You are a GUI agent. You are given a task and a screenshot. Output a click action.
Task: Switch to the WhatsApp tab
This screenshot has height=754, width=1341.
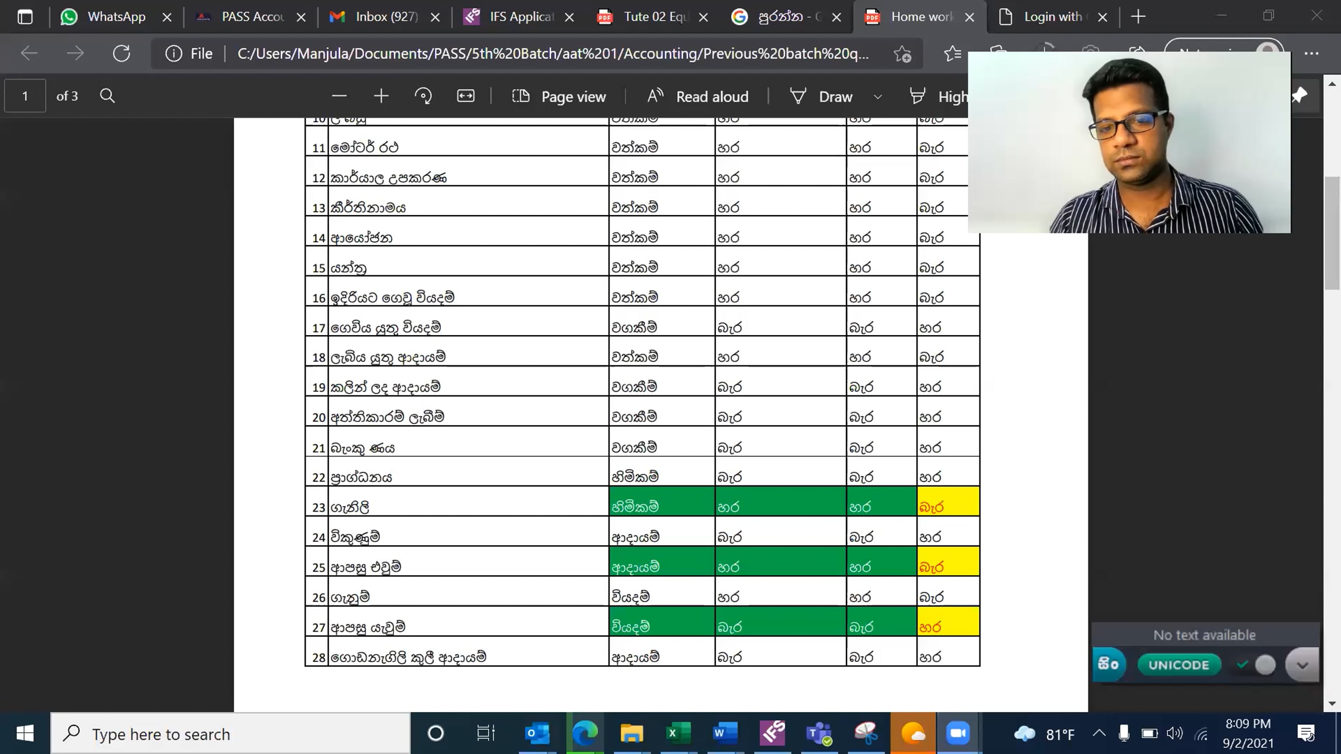[116, 17]
